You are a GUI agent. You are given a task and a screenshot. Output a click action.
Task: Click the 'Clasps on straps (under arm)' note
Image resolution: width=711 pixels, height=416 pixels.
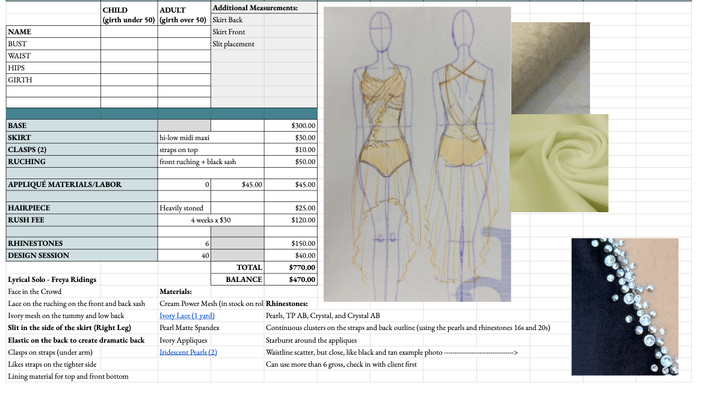click(x=50, y=352)
